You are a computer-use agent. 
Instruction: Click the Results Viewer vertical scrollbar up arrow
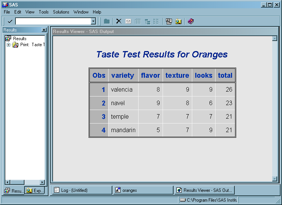(274, 38)
